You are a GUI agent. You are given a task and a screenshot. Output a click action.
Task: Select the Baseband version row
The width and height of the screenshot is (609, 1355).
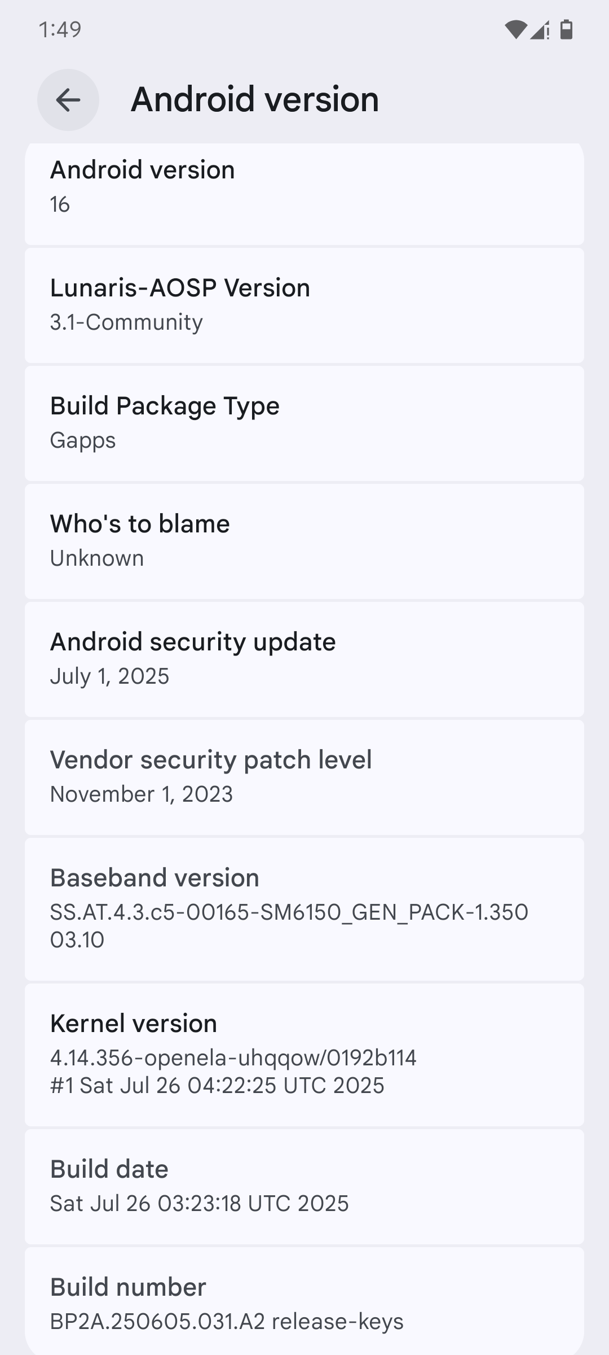(304, 908)
